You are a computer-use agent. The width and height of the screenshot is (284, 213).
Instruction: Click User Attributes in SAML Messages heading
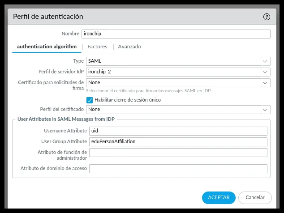coord(66,119)
